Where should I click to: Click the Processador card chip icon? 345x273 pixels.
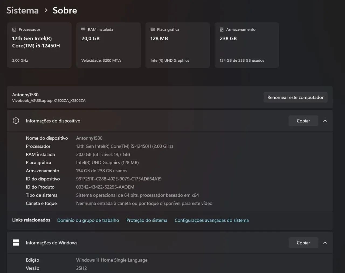[x=14, y=30]
